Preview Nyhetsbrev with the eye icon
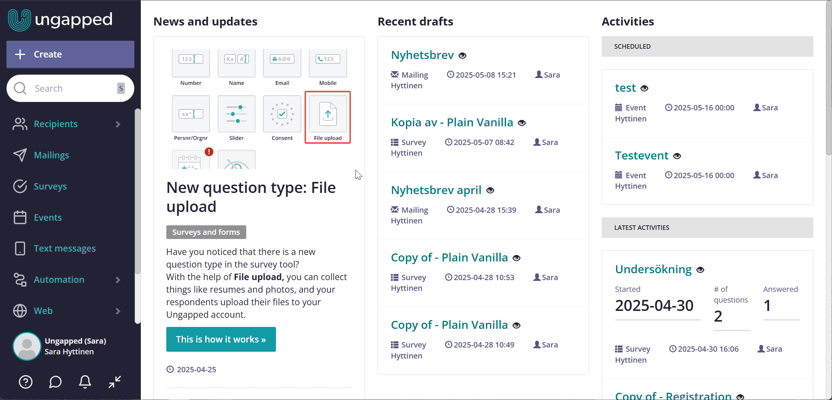 coord(462,56)
